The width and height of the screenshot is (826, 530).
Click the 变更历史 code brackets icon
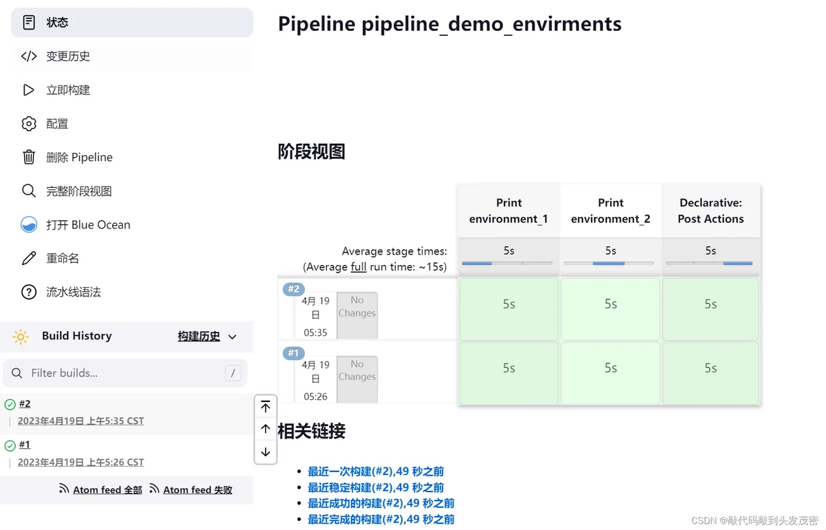coord(29,56)
